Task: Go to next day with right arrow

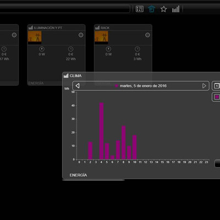Action: click(x=204, y=86)
